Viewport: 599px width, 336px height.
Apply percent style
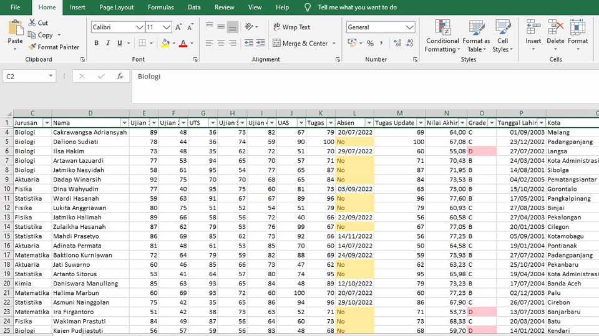[370, 43]
